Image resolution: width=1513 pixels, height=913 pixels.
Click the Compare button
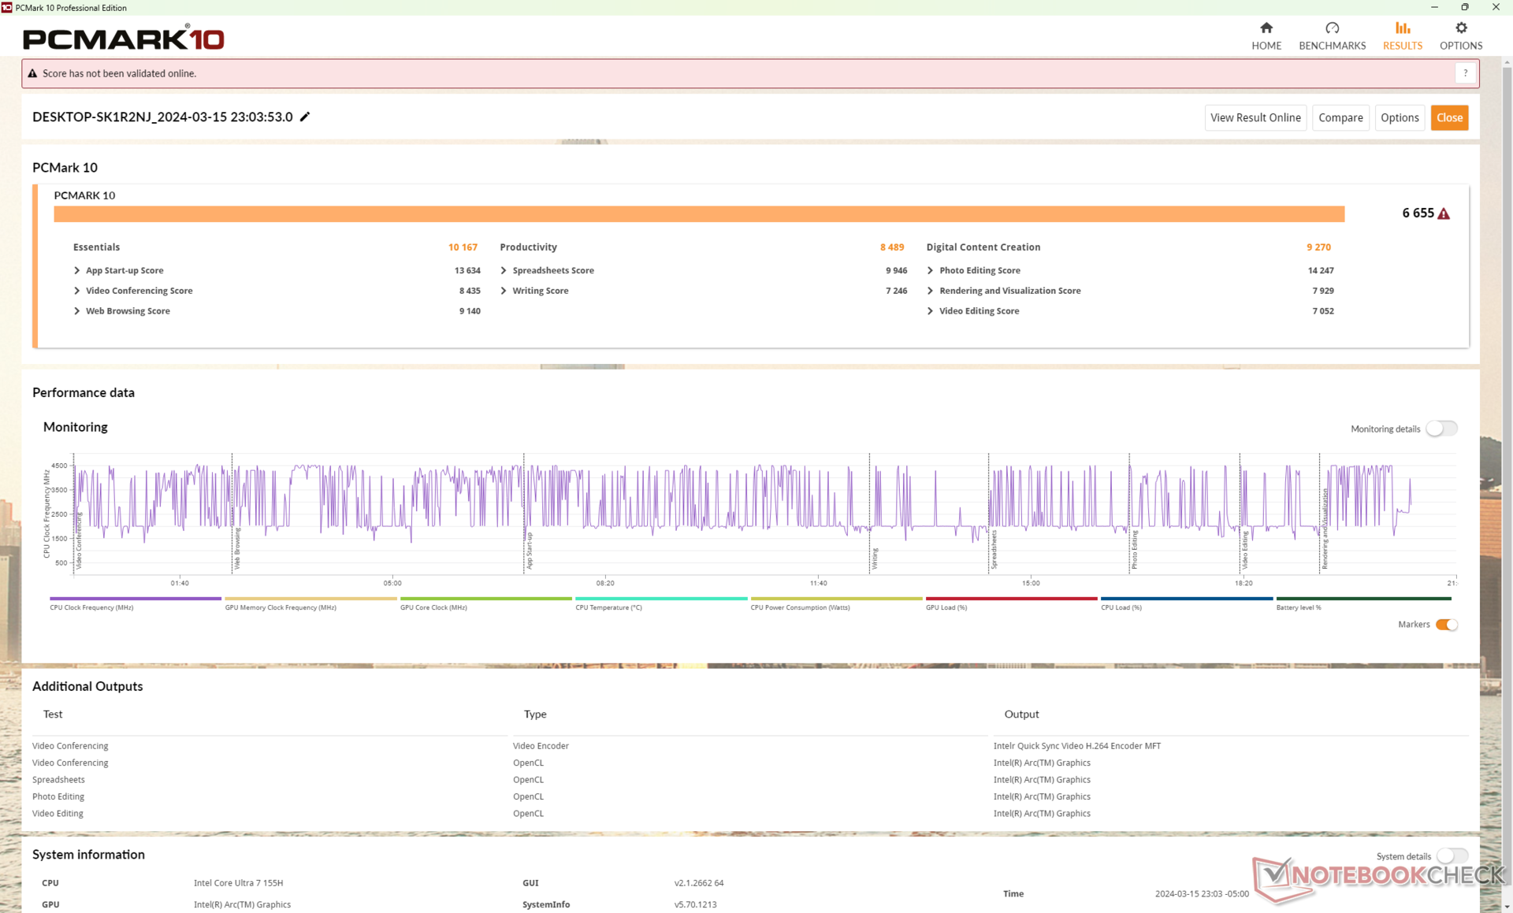tap(1340, 117)
